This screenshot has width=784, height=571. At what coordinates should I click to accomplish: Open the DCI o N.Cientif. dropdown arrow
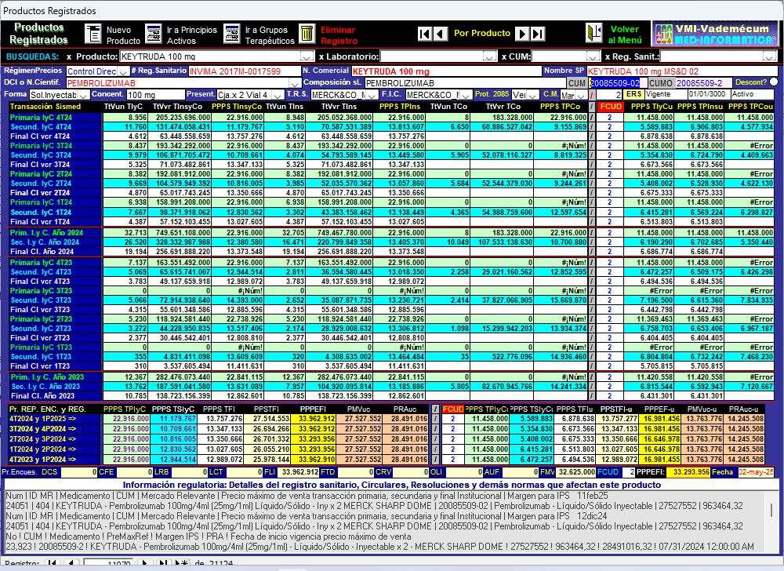(x=295, y=83)
